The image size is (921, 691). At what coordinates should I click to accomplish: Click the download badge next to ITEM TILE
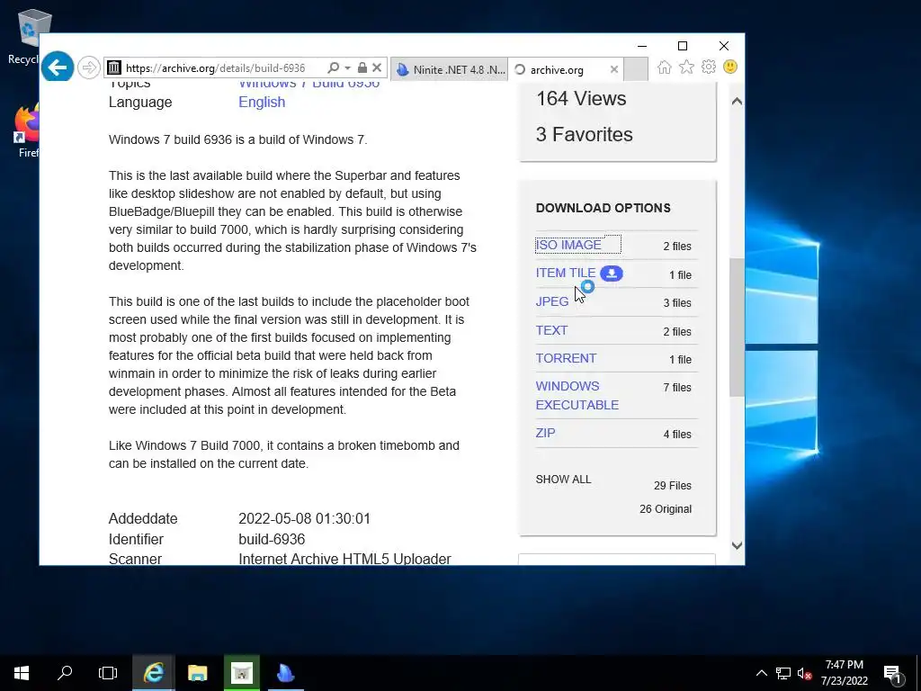[612, 274]
